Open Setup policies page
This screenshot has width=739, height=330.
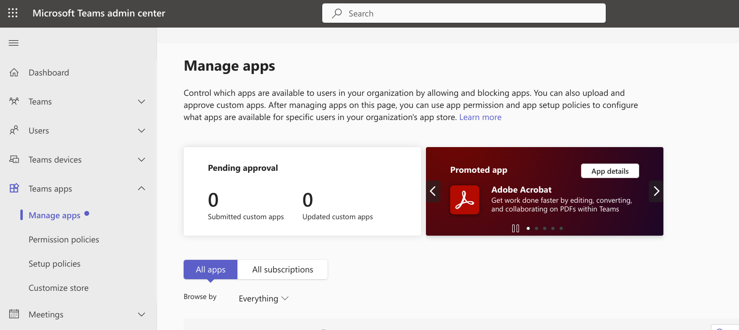[x=55, y=264]
